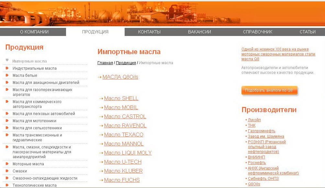Open the О КОМПАНИИ menu item
The width and height of the screenshot is (325, 188).
[x=34, y=32]
